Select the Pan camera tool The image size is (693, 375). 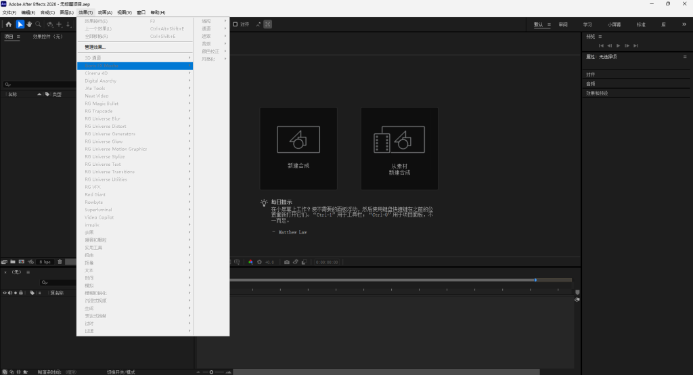point(60,24)
